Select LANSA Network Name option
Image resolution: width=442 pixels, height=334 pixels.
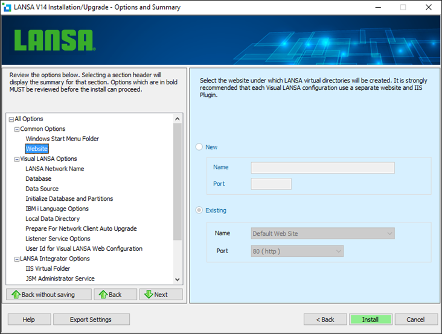(x=55, y=169)
